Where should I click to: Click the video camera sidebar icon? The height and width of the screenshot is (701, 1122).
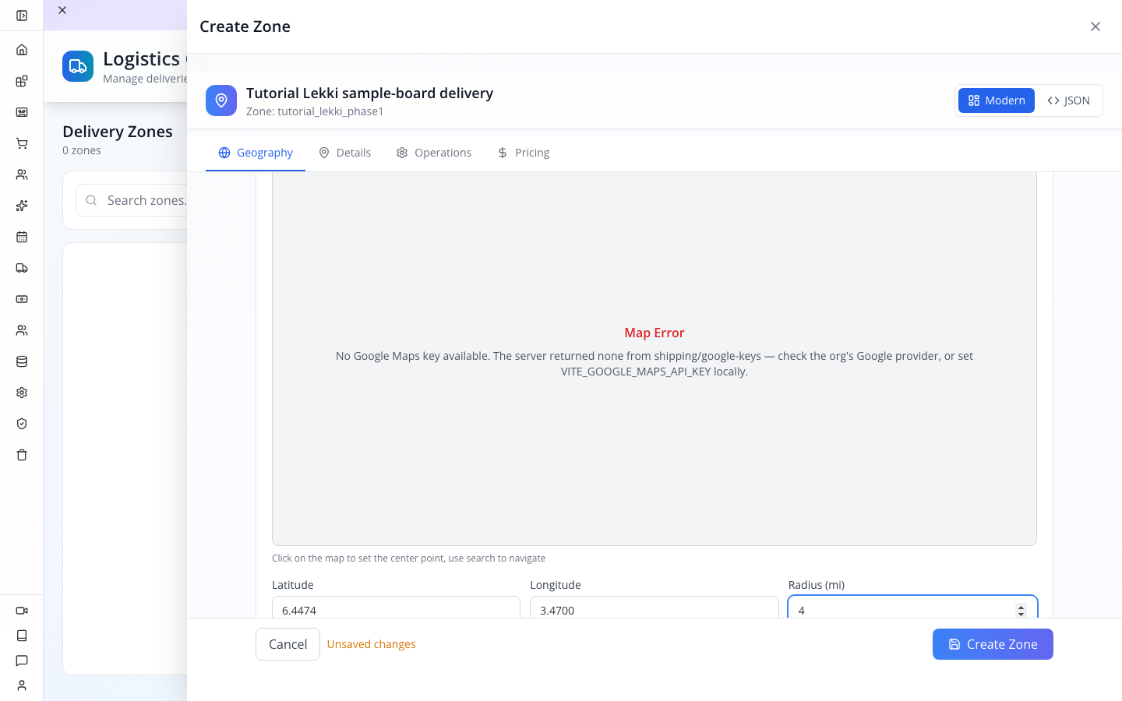(22, 611)
